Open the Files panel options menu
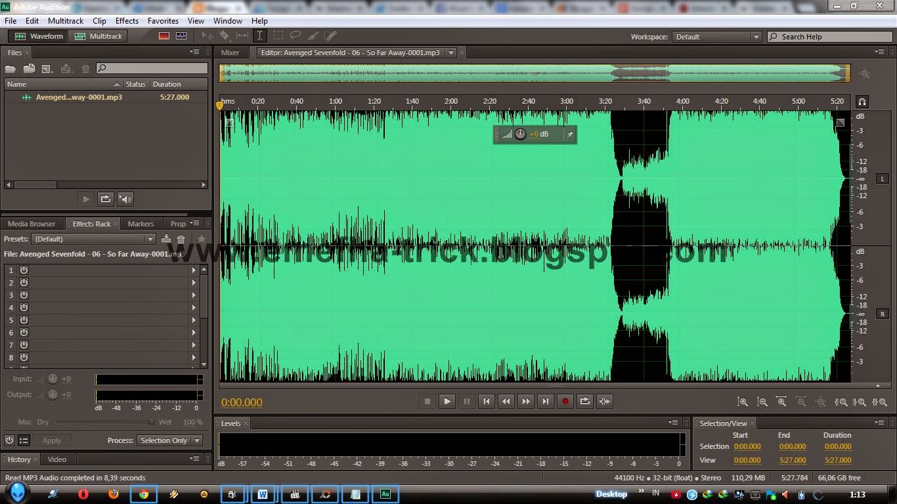Screen dimensions: 897x504 click(195, 52)
